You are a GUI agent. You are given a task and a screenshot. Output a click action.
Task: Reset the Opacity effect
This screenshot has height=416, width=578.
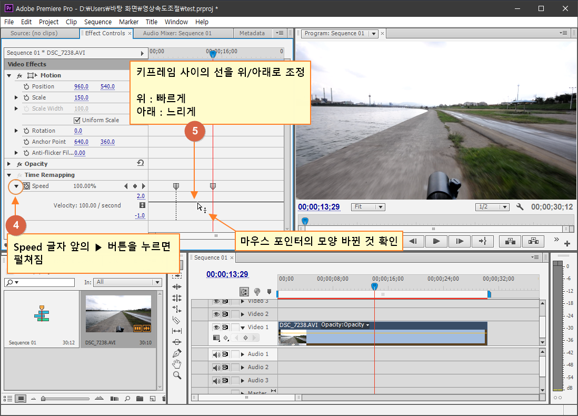(x=141, y=163)
